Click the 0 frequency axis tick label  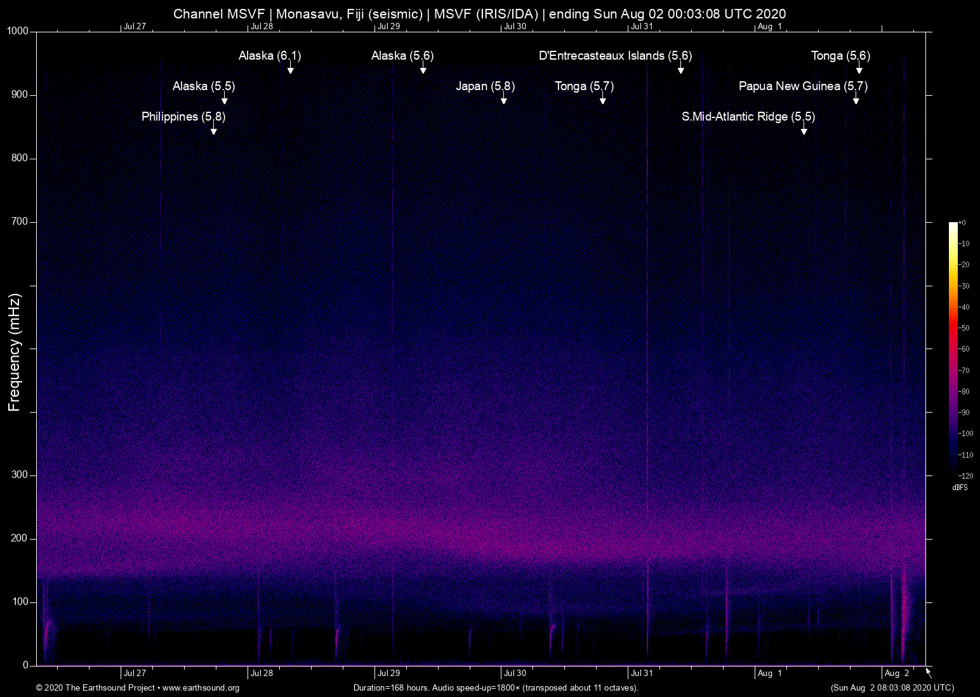(26, 665)
